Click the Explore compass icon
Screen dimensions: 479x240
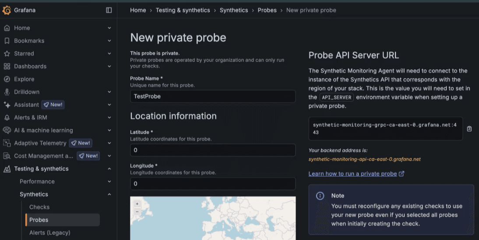point(7,79)
